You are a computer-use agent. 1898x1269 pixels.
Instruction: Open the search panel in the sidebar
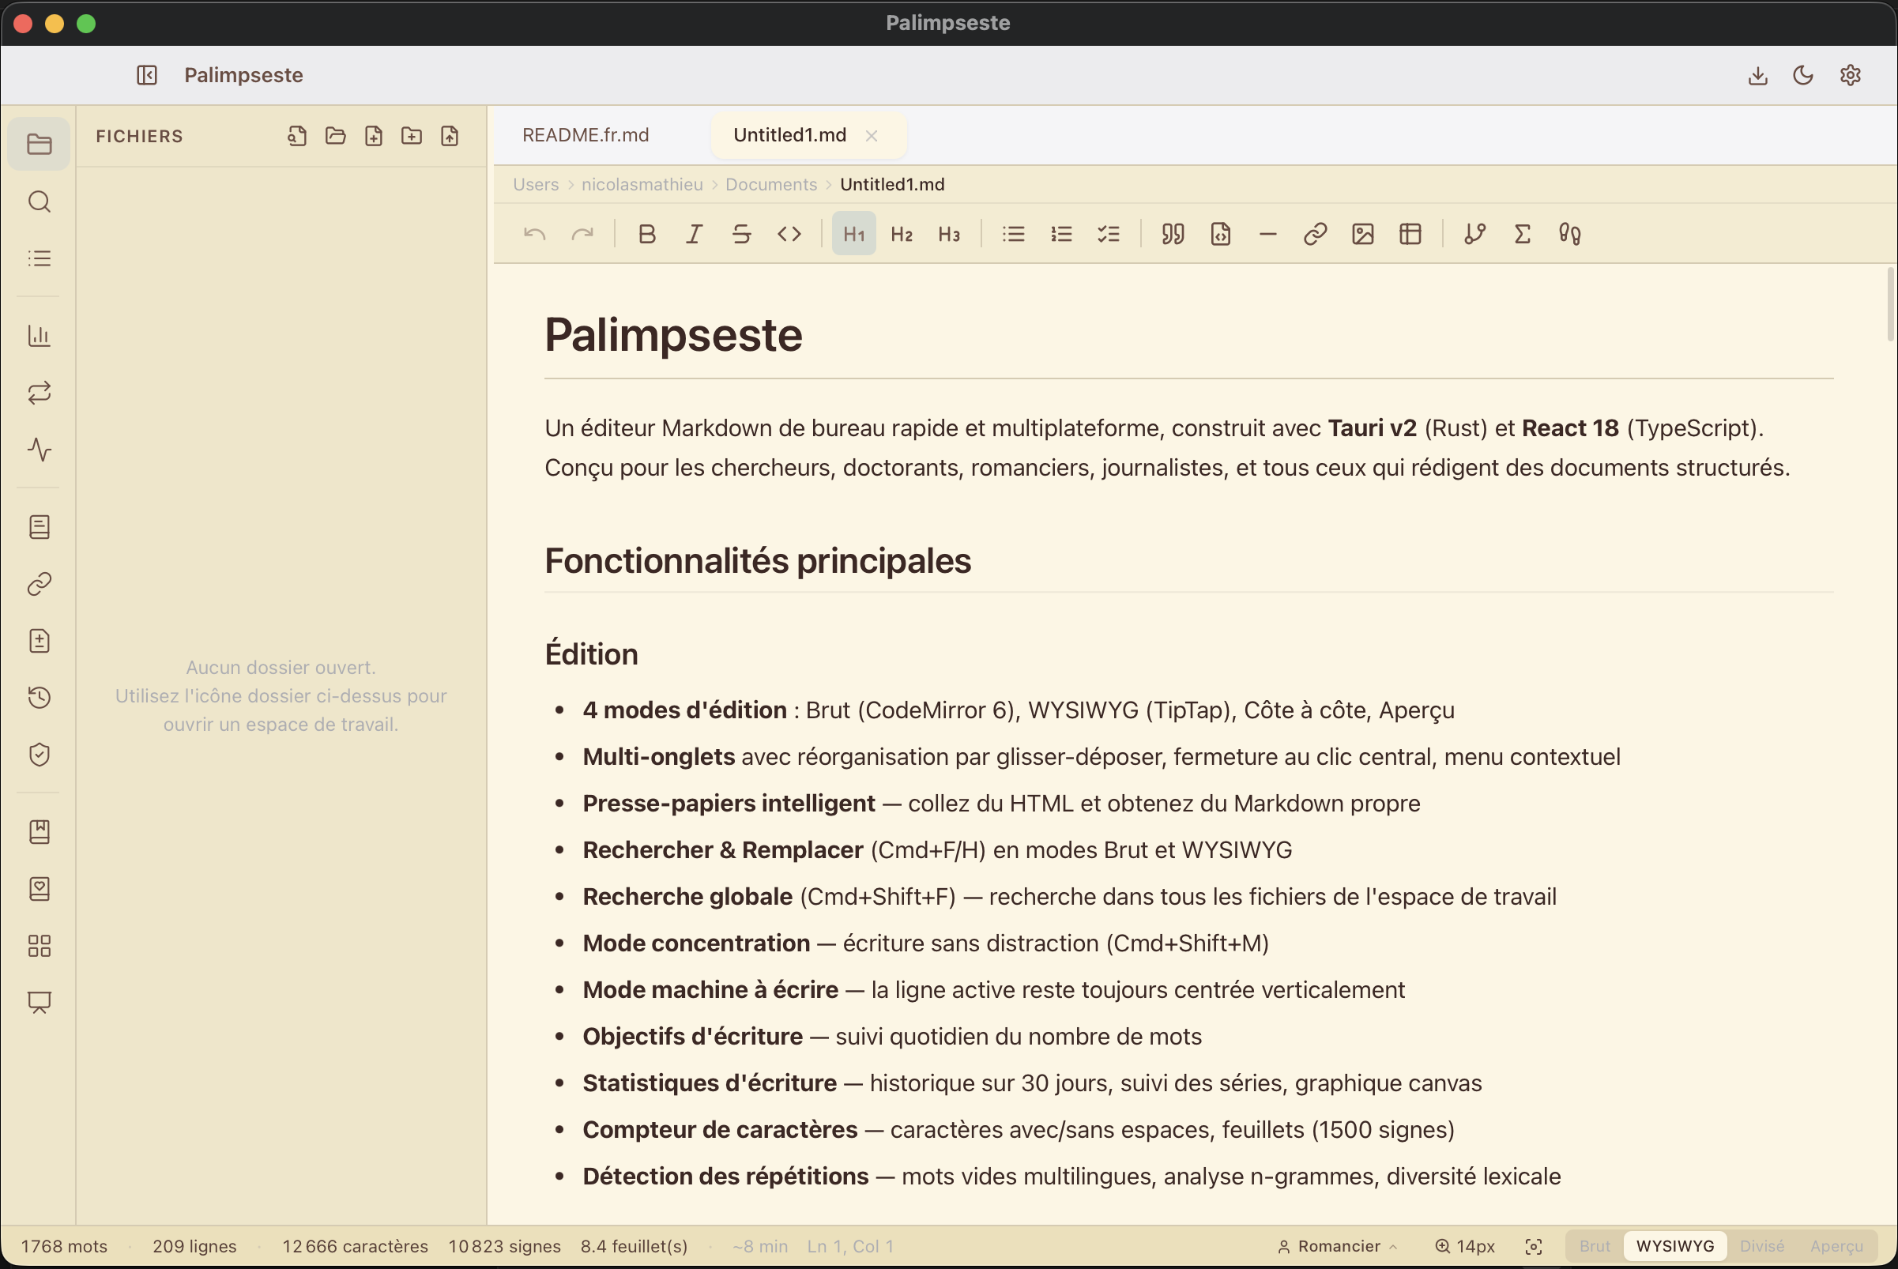click(x=39, y=201)
